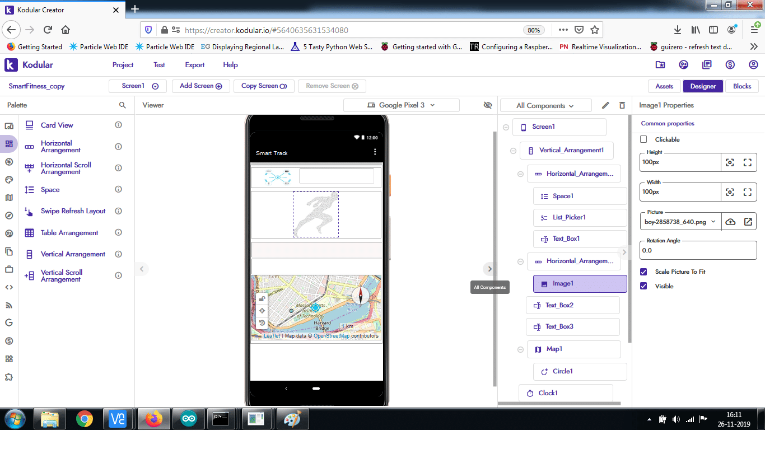This screenshot has height=449, width=765.
Task: Collapse Vertical_Arrangement1 tree node
Action: [x=513, y=151]
